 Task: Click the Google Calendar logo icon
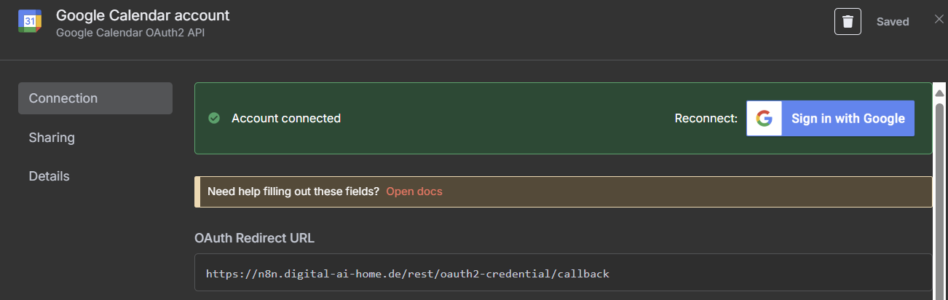tap(30, 22)
